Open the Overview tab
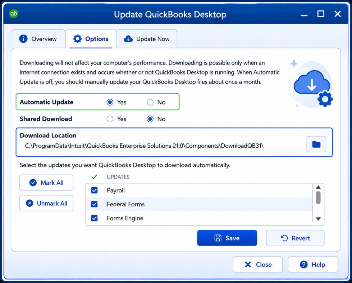This screenshot has width=352, height=283. click(x=38, y=39)
